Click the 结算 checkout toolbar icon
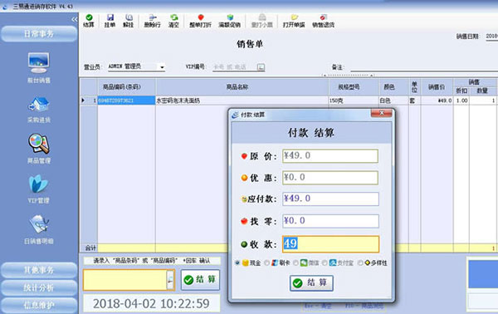 coord(89,21)
